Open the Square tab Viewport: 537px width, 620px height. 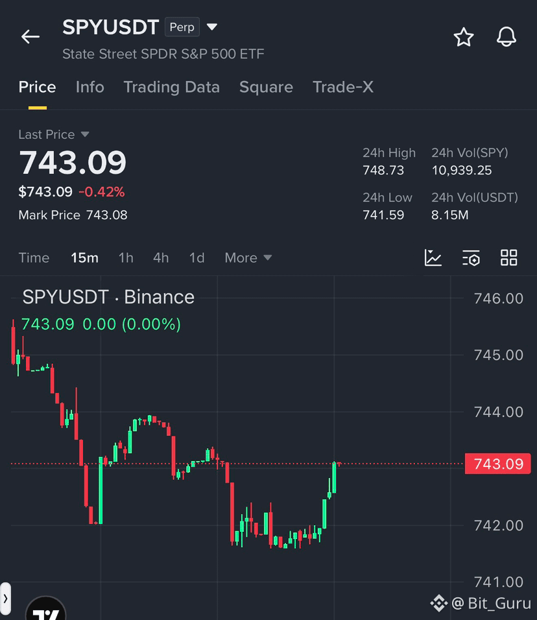tap(266, 87)
